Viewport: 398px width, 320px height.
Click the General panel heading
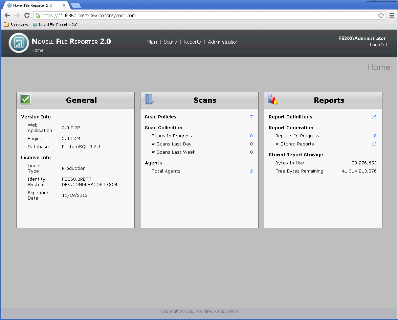tap(82, 100)
